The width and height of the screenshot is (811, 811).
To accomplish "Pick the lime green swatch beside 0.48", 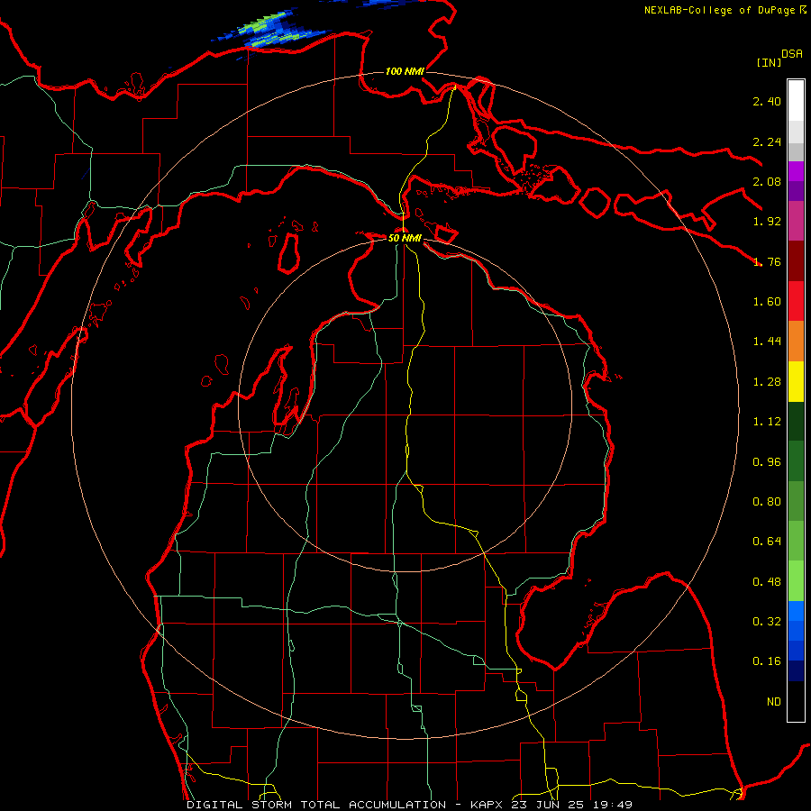I will 796,581.
